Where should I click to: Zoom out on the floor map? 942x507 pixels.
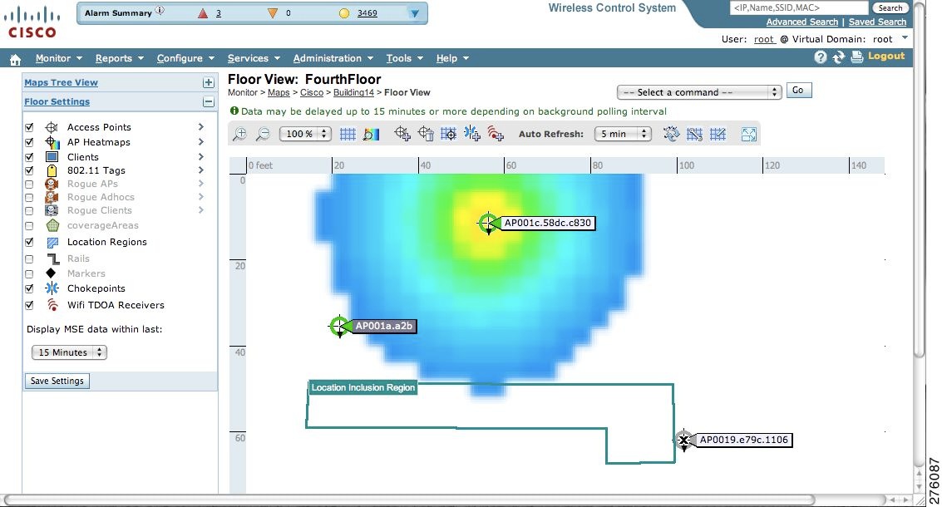(x=263, y=134)
